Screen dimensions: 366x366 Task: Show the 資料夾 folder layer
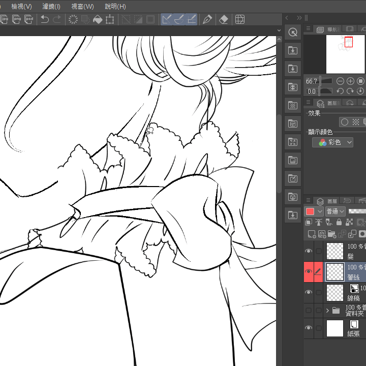point(309,311)
